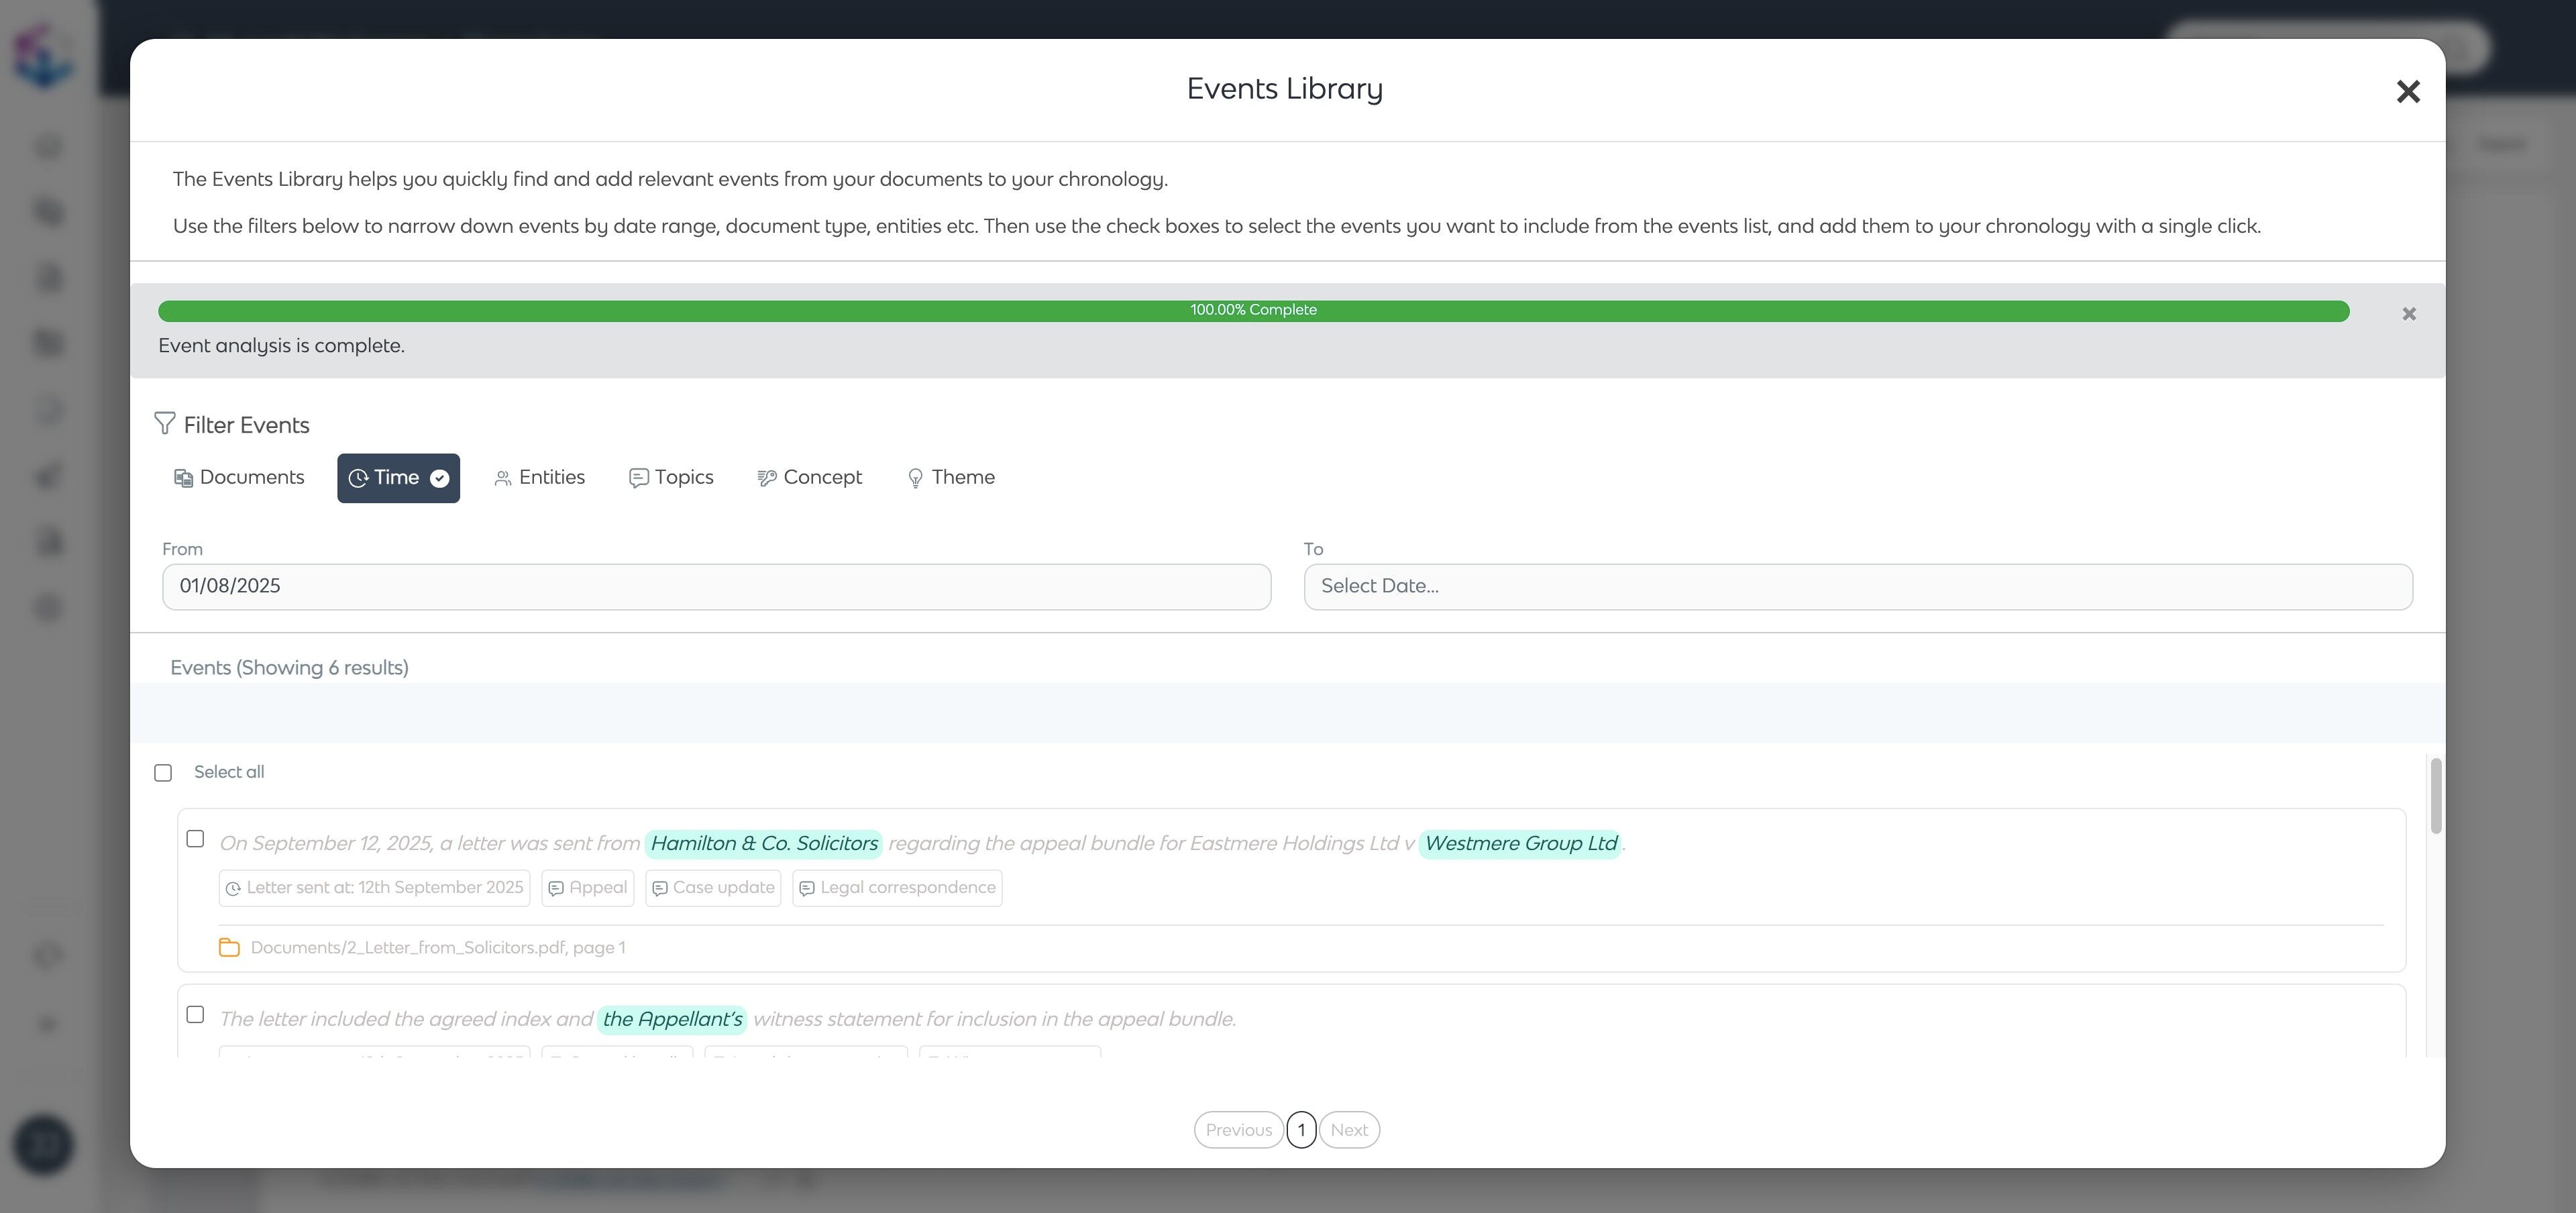Click the events list scrollbar
The height and width of the screenshot is (1213, 2576).
pos(2435,795)
